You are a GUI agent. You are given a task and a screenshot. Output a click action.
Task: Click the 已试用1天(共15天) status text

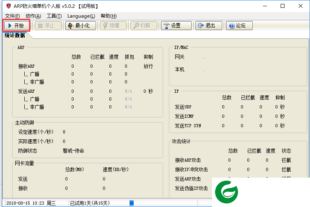point(90,203)
